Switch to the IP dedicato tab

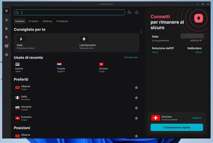pyautogui.click(x=63, y=21)
